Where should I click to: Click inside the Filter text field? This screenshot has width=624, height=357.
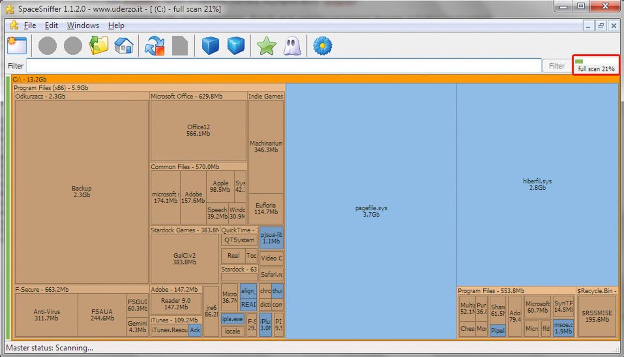click(284, 66)
